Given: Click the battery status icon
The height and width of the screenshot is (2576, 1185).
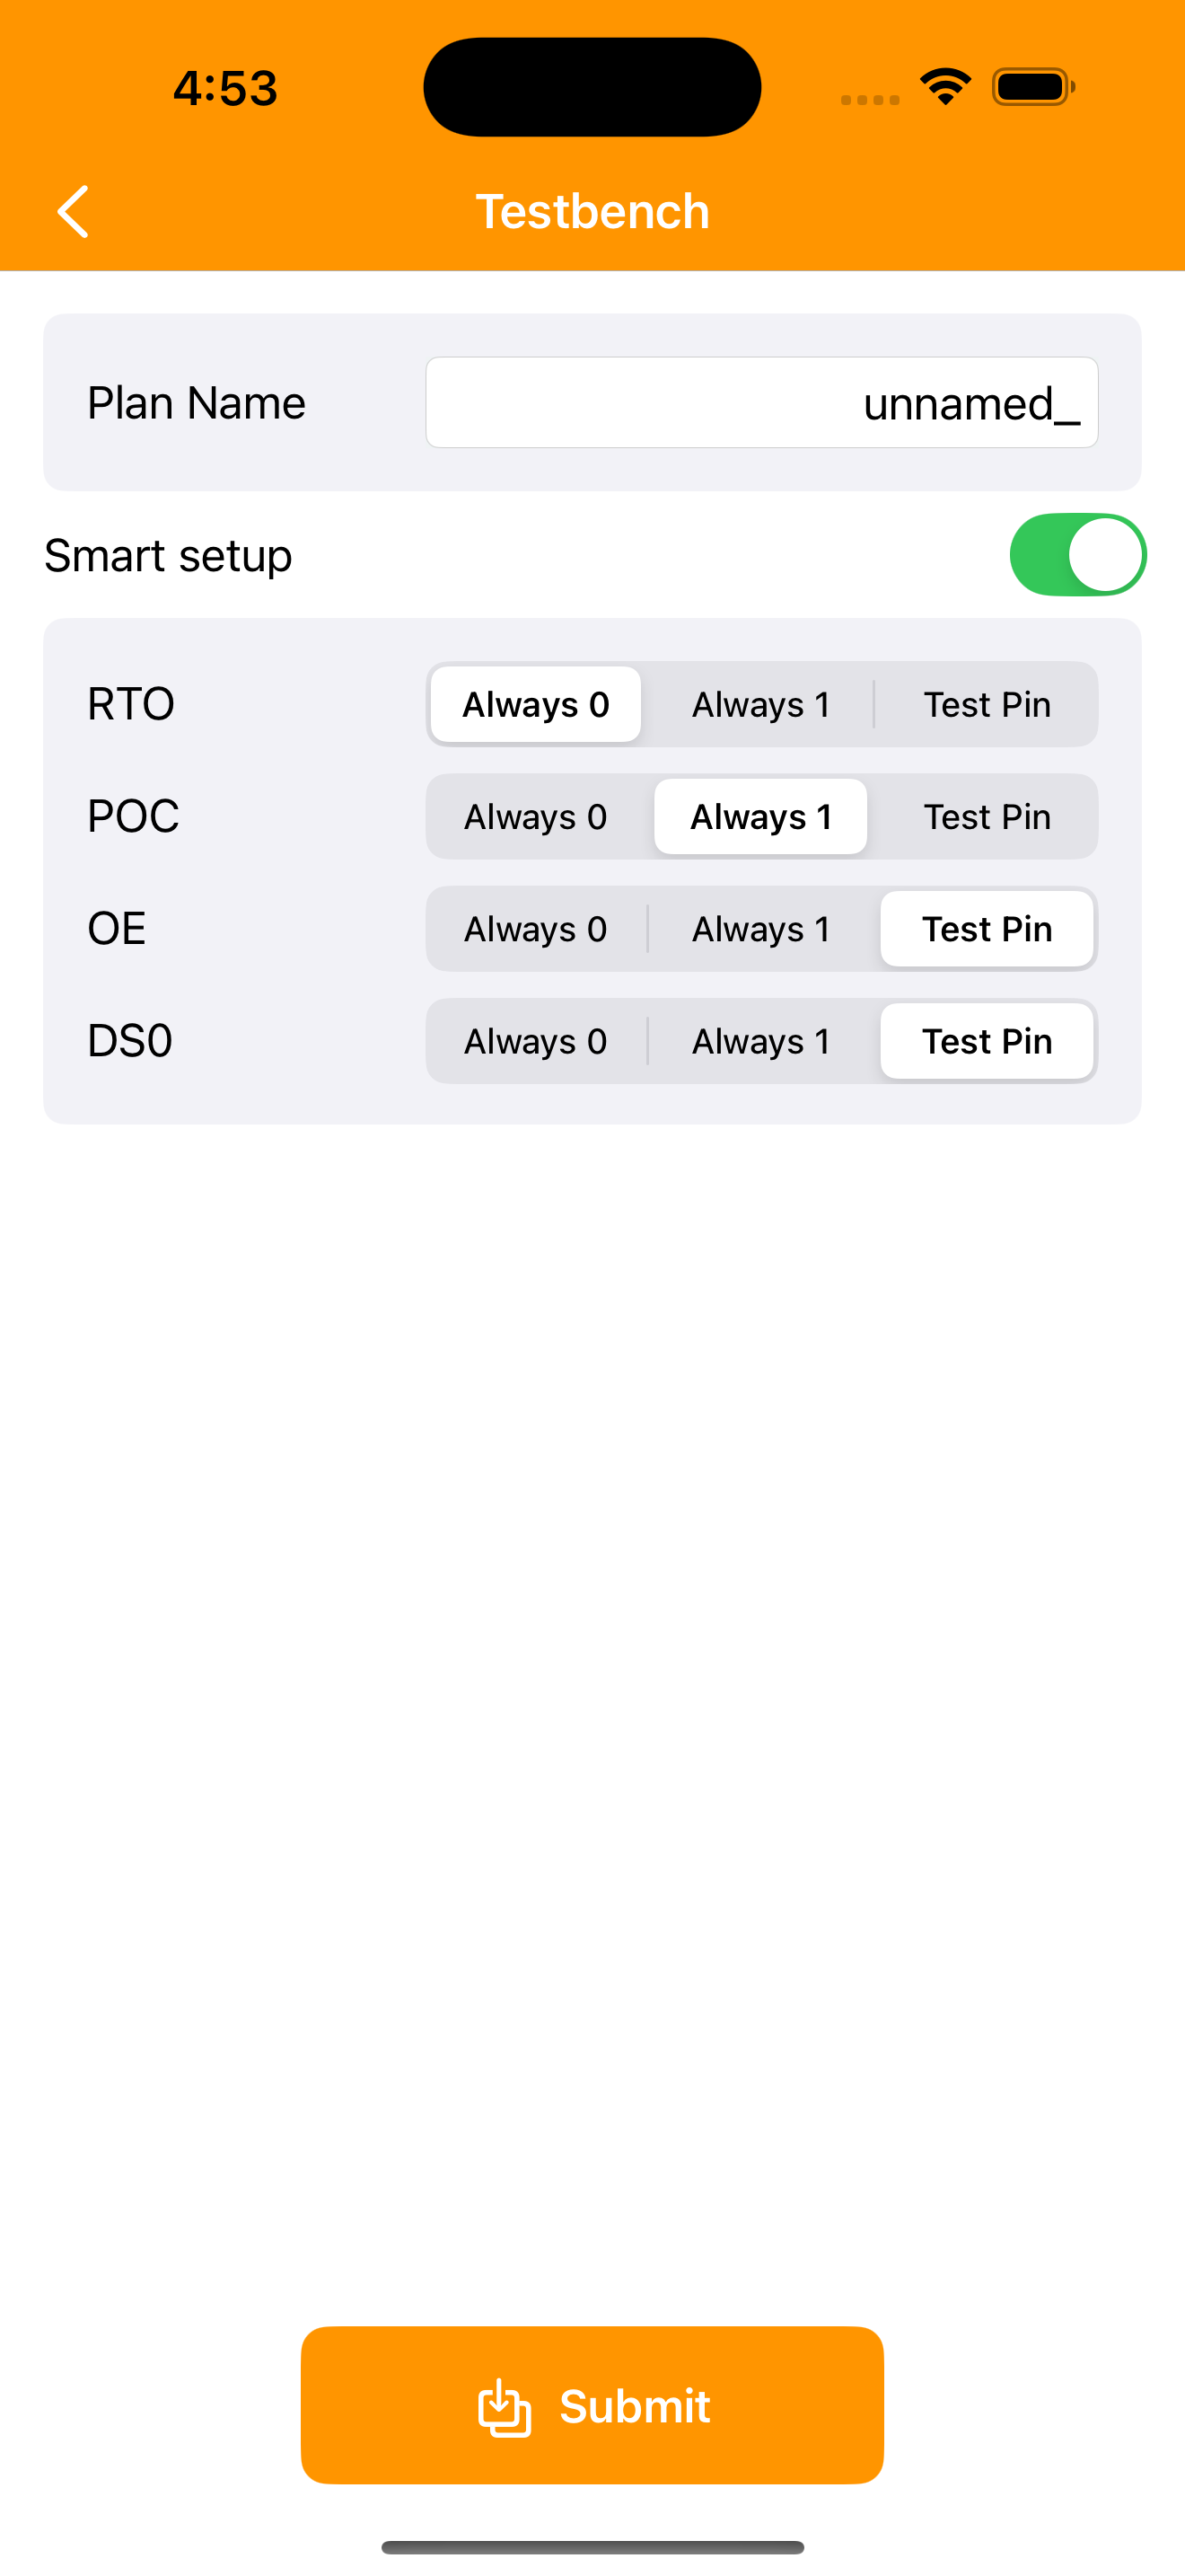Looking at the screenshot, I should pos(1033,87).
